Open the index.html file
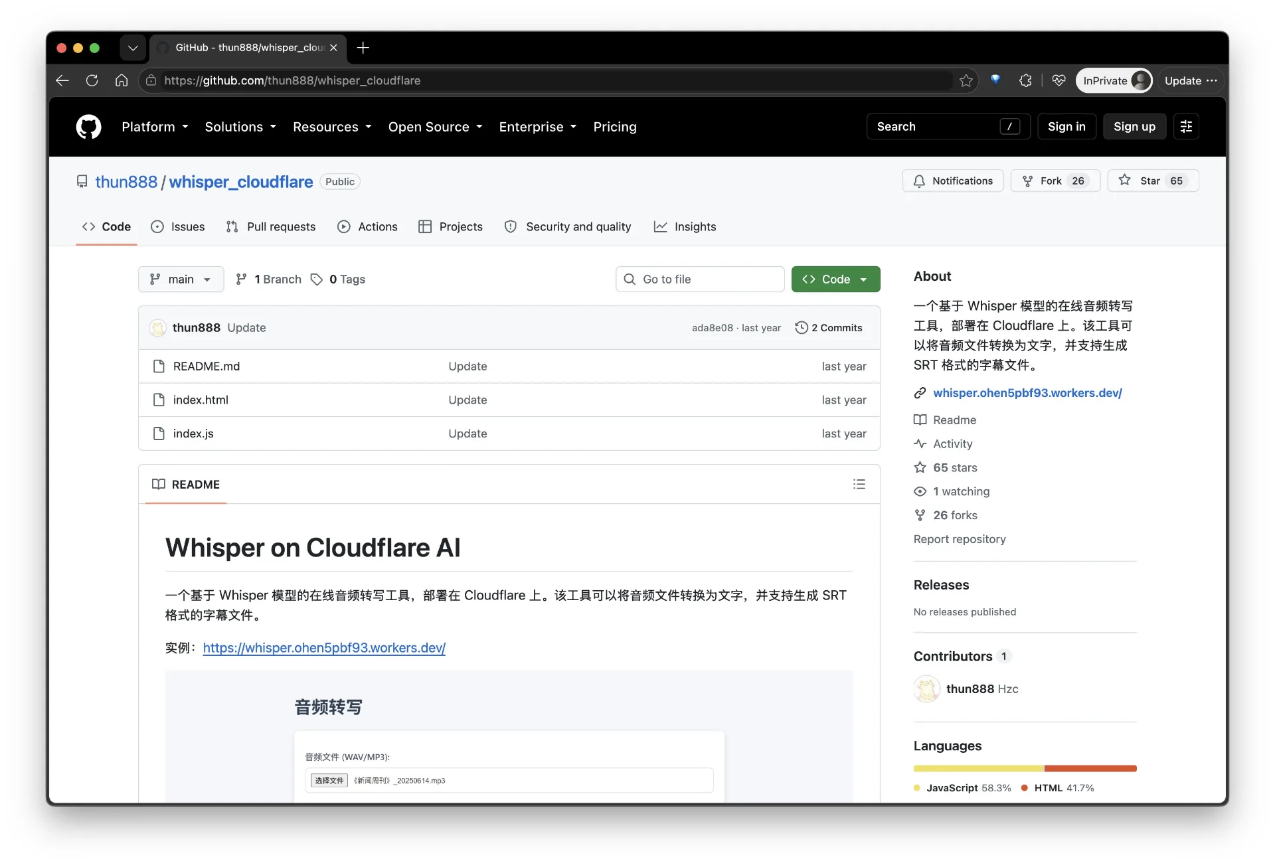1275x867 pixels. click(201, 400)
